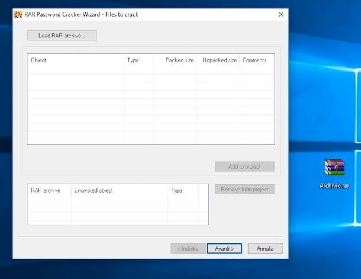Close the RAR Password Cracker Wizard window
Viewport: 361px width, 279px height.
(281, 15)
